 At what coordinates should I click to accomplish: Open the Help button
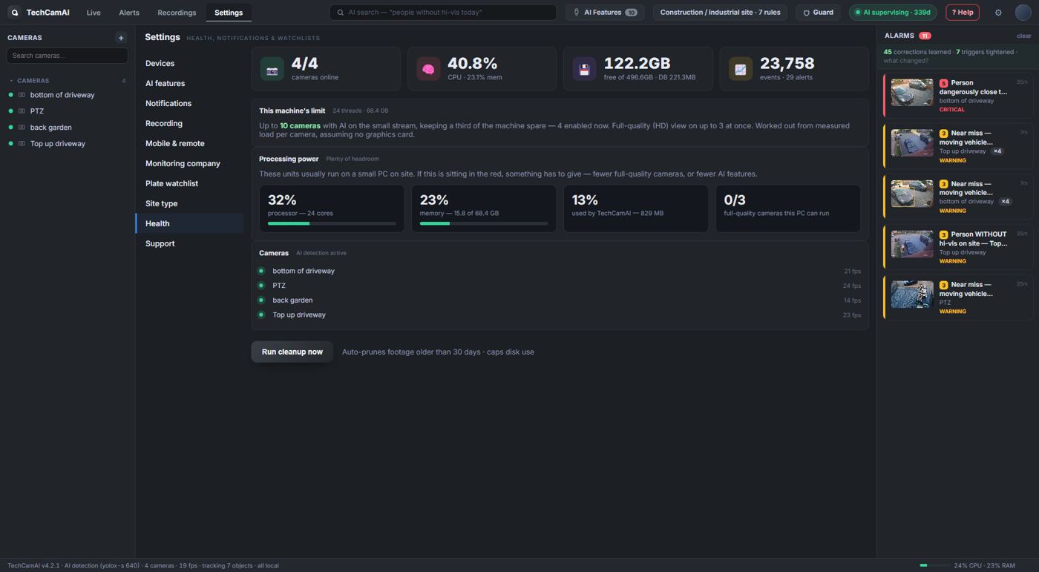point(962,13)
